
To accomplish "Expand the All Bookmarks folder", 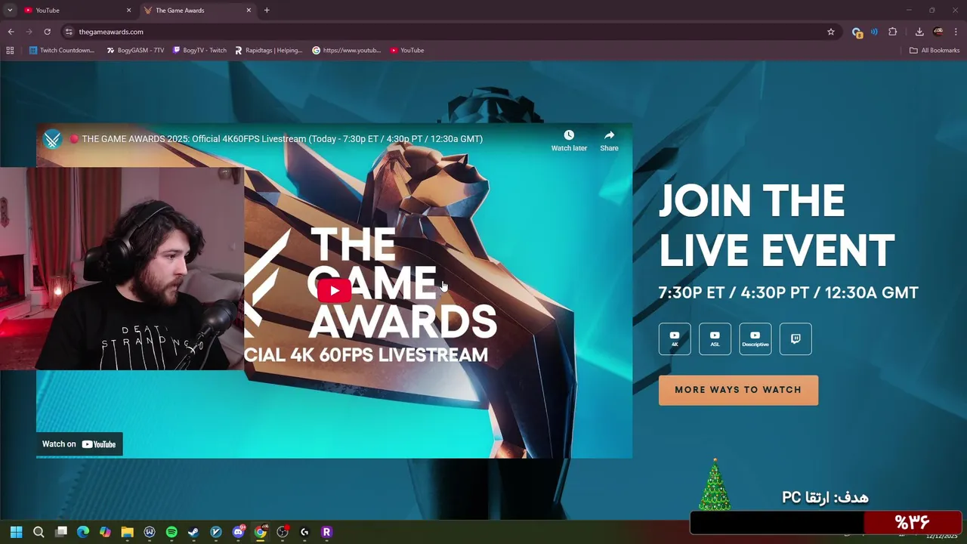I will 935,51.
